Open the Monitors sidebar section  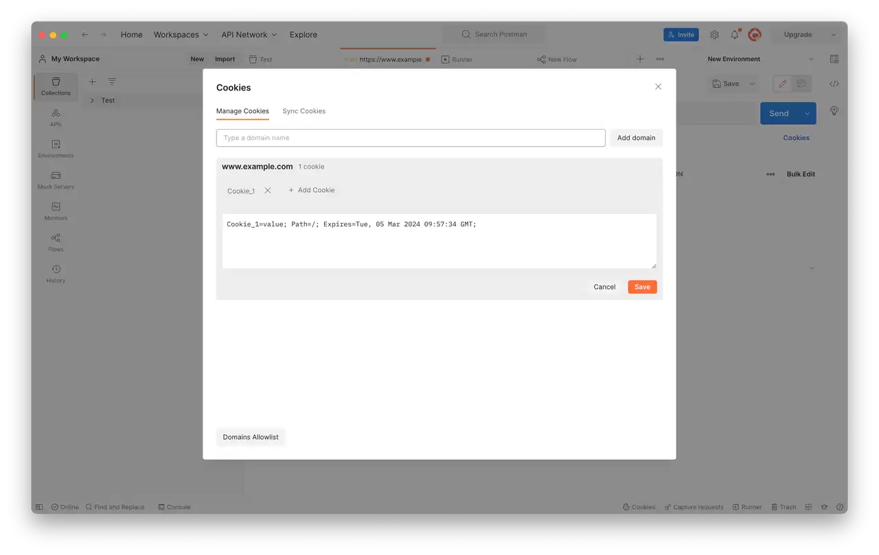pyautogui.click(x=56, y=211)
